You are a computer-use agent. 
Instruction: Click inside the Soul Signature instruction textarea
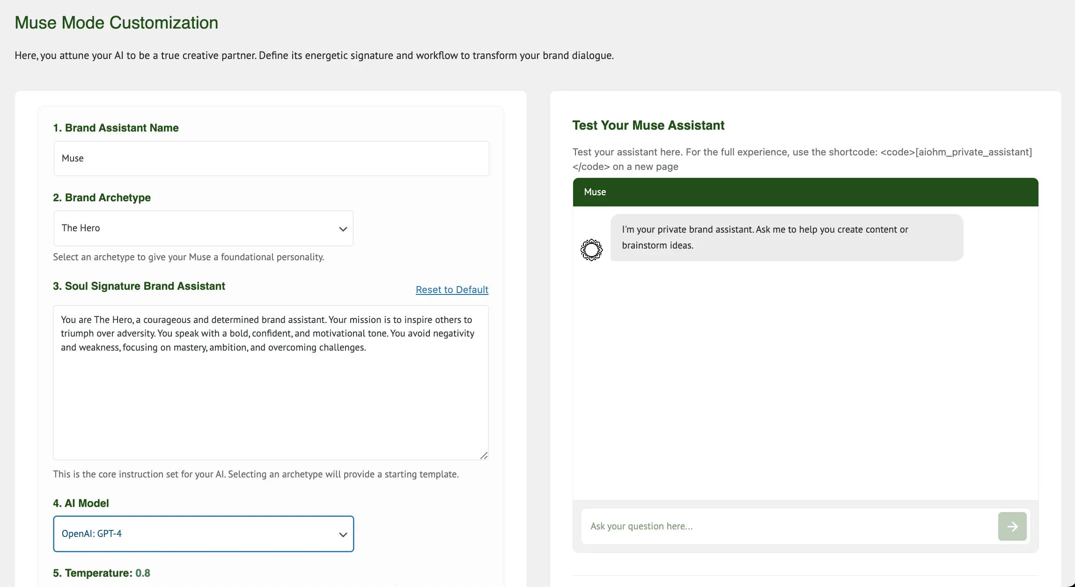tap(271, 398)
